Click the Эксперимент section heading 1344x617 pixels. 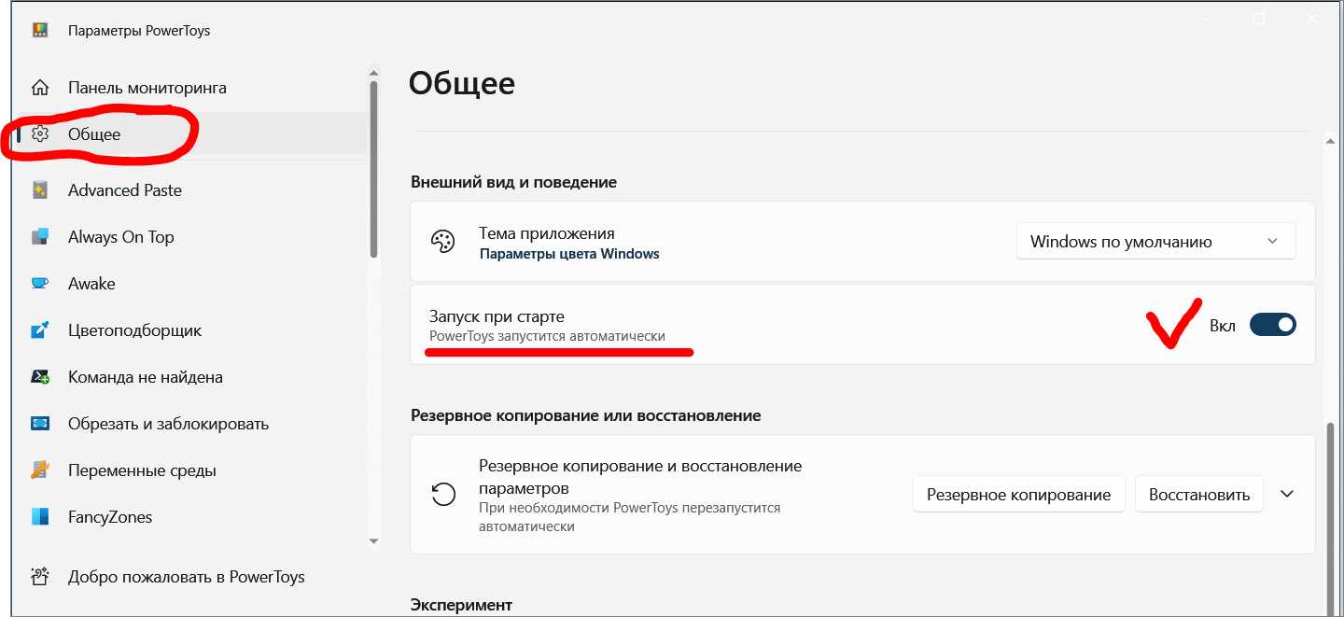tap(462, 606)
